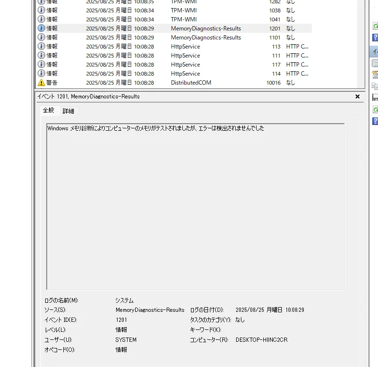Click the info icon of event 1101

[x=41, y=38]
